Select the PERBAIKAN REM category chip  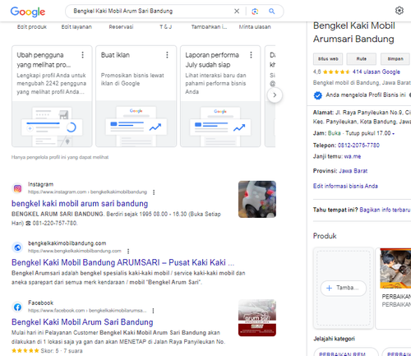(346, 352)
